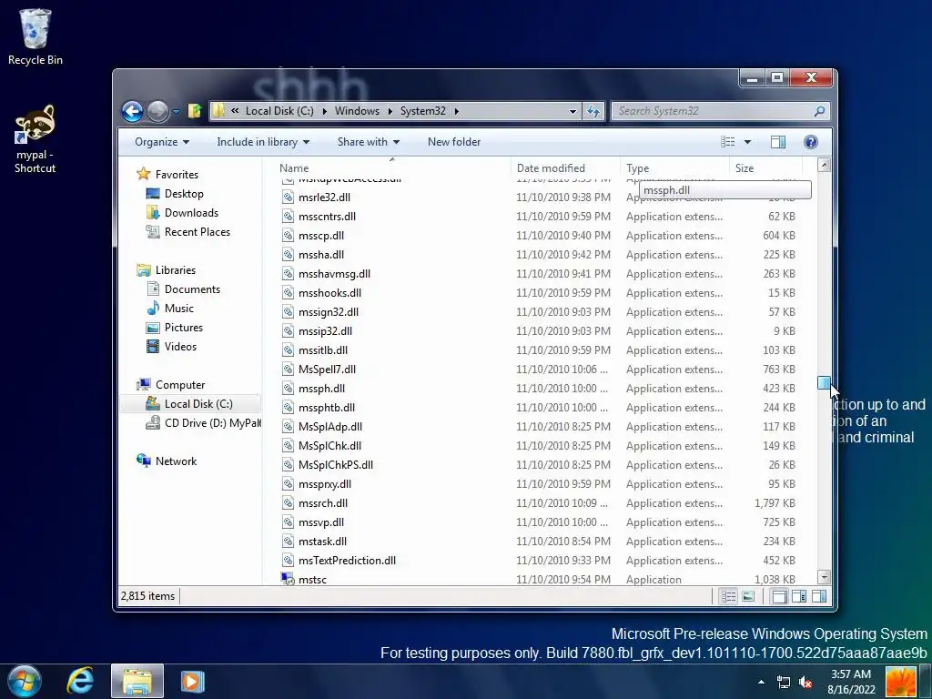This screenshot has height=699, width=932.
Task: Click the search magnifier icon
Action: click(x=819, y=111)
